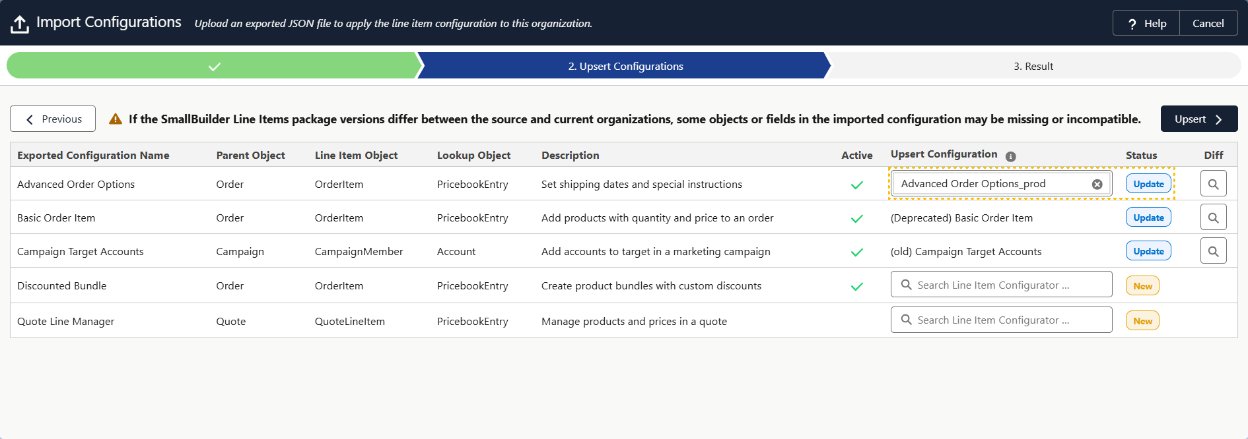Screen dimensions: 1248x439
Task: Cancel the import configuration wizard
Action: [1208, 24]
